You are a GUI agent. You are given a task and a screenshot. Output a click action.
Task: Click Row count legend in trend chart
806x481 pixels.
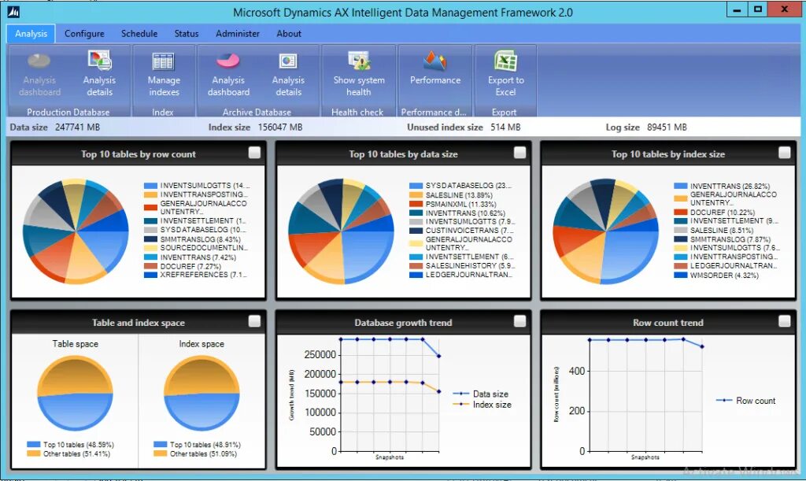pyautogui.click(x=745, y=401)
